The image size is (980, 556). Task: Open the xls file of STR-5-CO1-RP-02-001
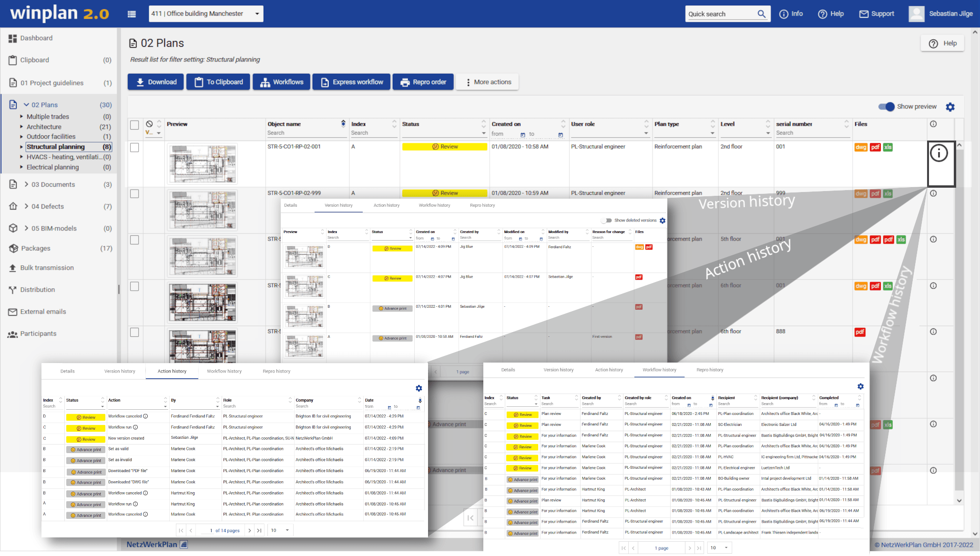(x=888, y=147)
